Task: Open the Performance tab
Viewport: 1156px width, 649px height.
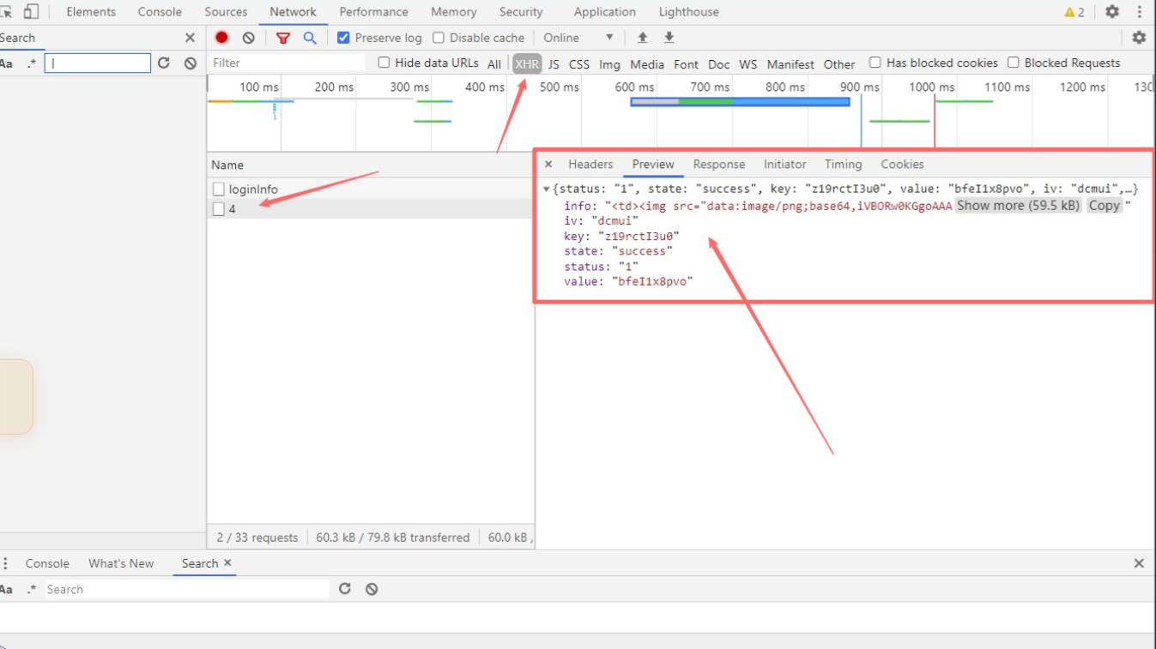Action: pyautogui.click(x=373, y=12)
